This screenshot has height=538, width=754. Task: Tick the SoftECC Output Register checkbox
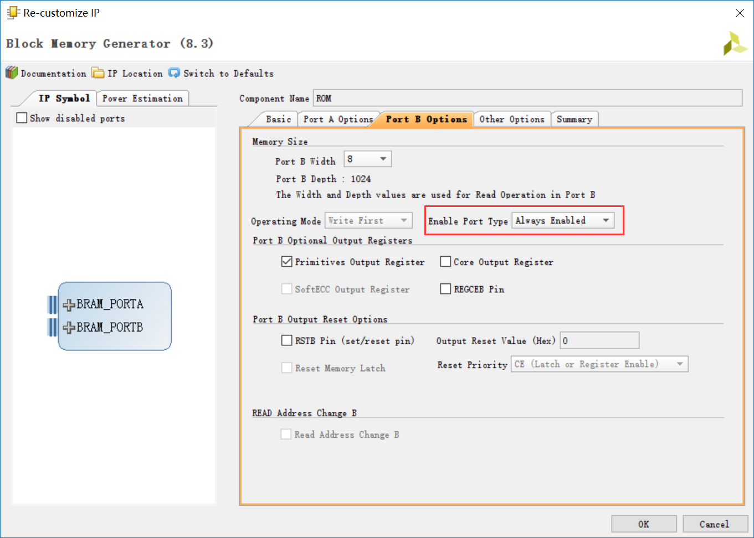(x=286, y=289)
